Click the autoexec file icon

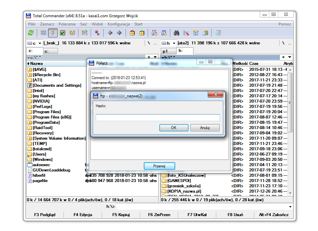29,165
